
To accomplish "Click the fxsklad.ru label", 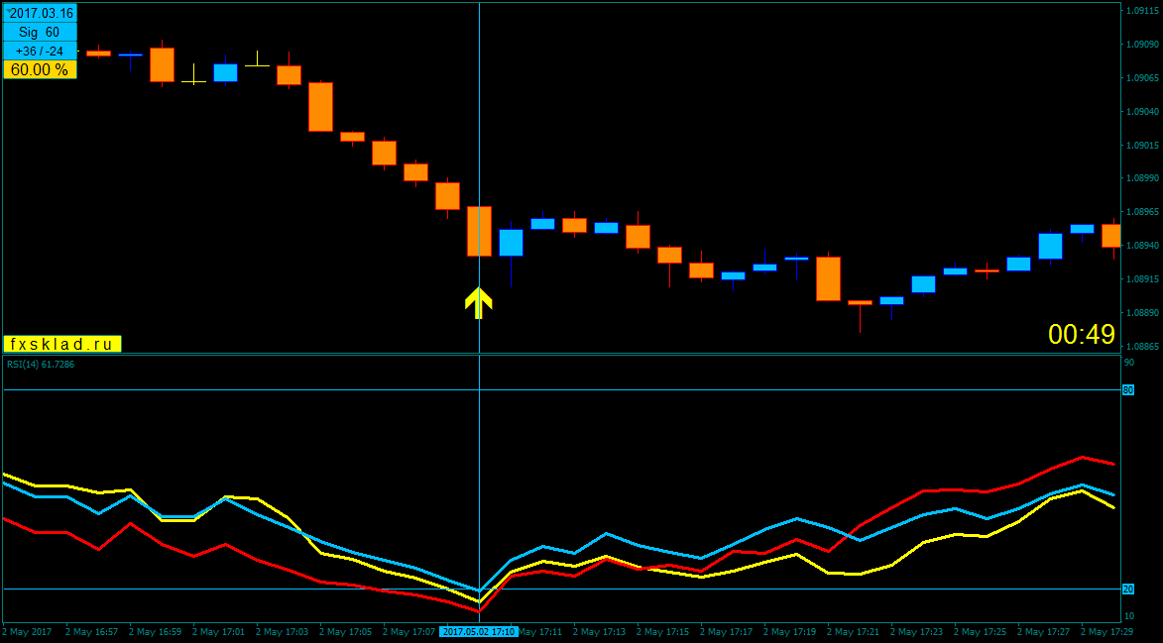I will click(61, 344).
